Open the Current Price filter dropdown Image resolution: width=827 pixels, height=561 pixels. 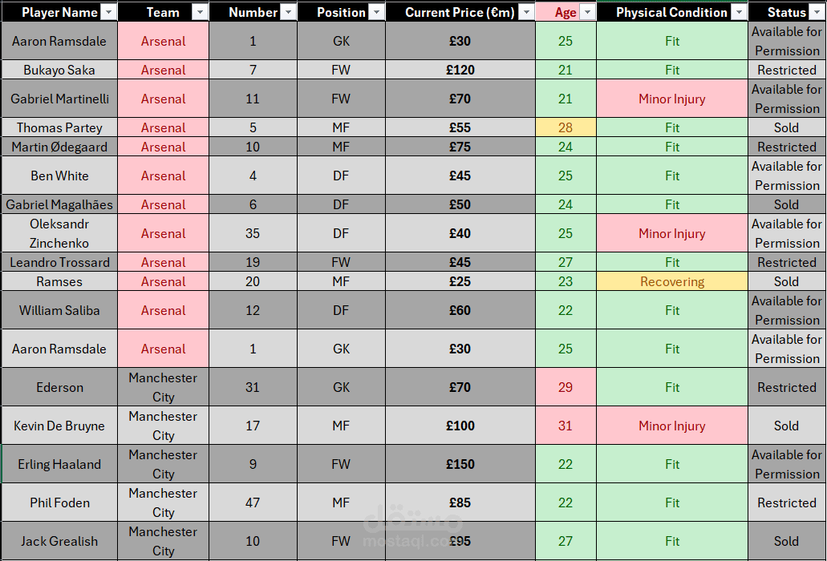(526, 12)
